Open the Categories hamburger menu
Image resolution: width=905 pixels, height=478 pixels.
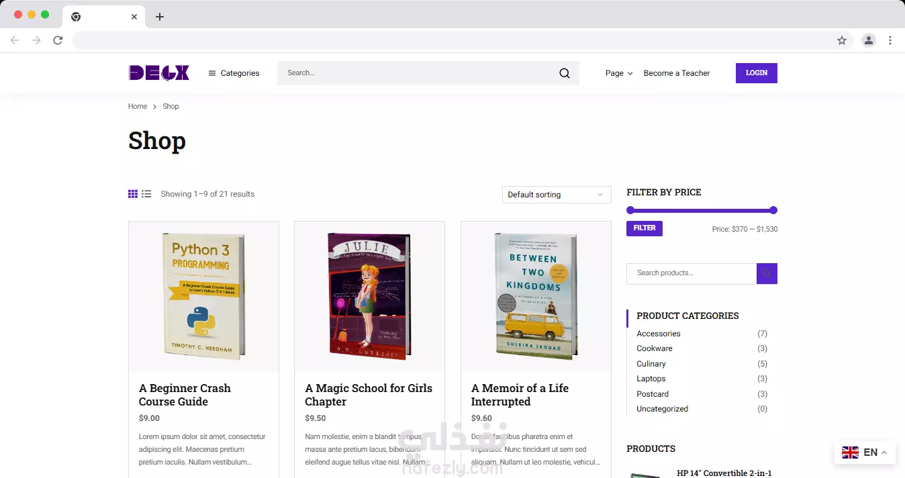[x=234, y=73]
